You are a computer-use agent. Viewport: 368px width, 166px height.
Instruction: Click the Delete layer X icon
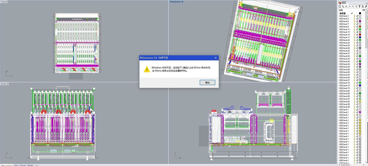pyautogui.click(x=346, y=6)
